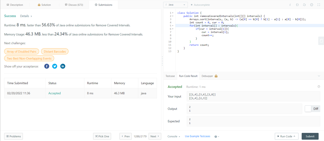Click the Debugger lock icon

[216, 76]
